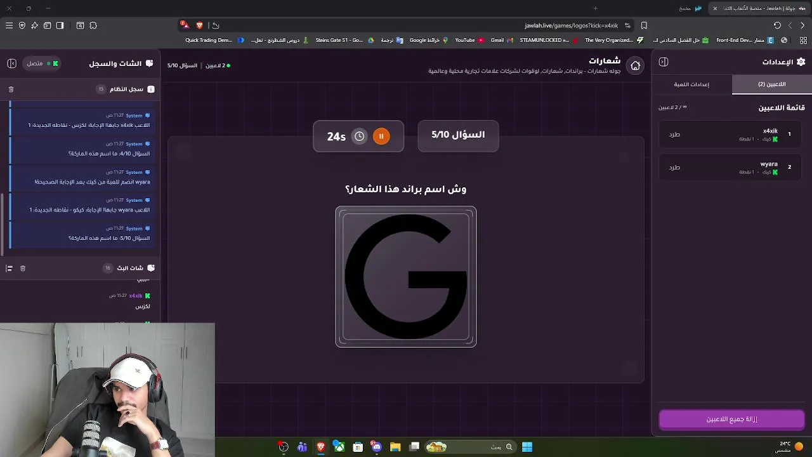This screenshot has height=457, width=812.
Task: Open the Front-End Dev... bookmark
Action: [x=745, y=40]
